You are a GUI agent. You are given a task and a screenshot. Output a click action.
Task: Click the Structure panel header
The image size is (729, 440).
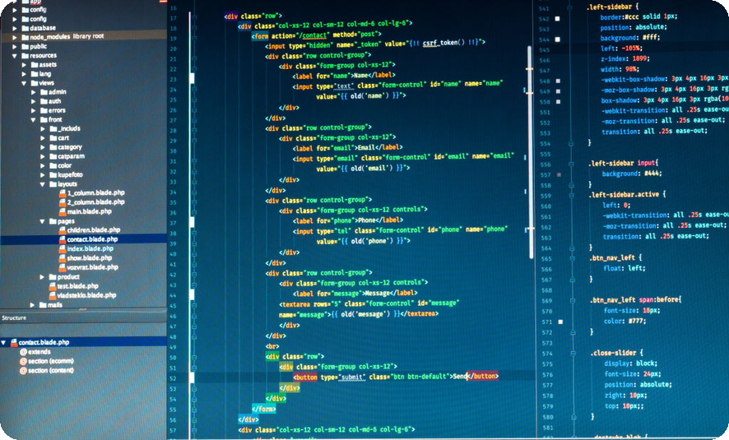pos(83,318)
